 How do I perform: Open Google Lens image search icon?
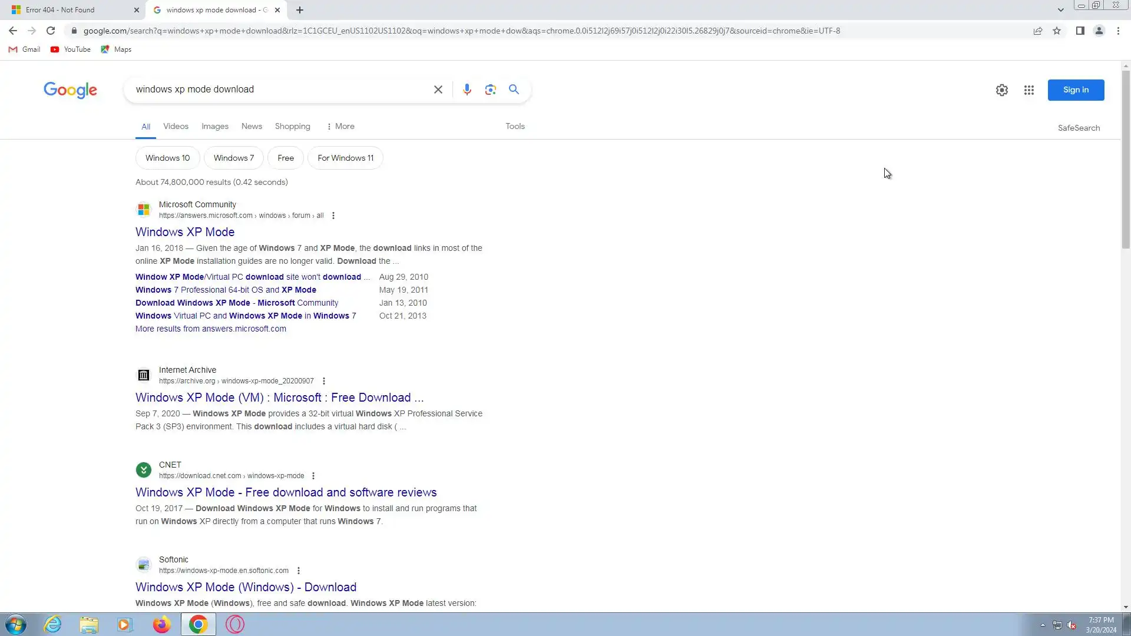490,90
